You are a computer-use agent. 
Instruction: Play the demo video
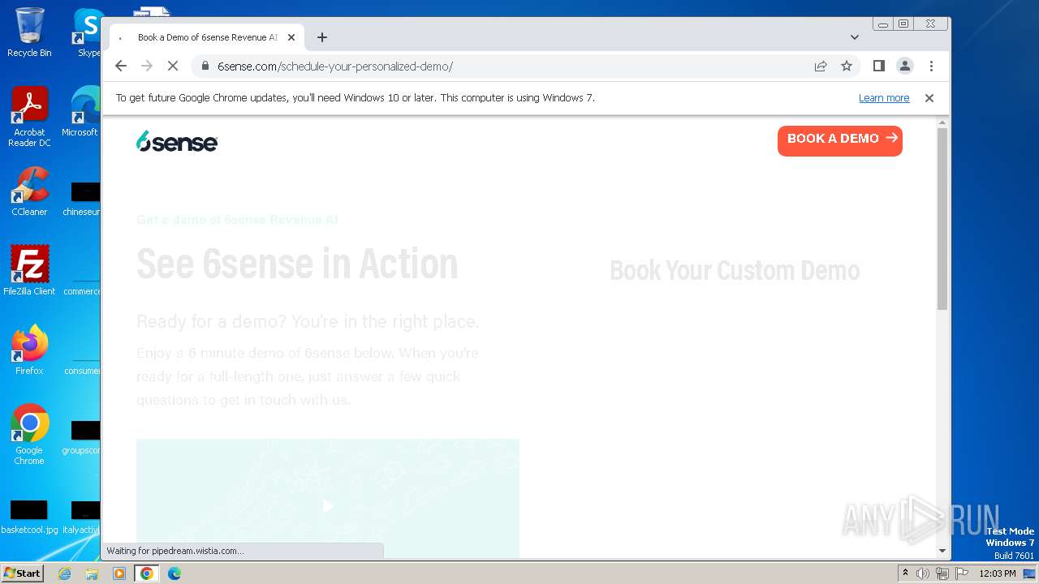327,506
